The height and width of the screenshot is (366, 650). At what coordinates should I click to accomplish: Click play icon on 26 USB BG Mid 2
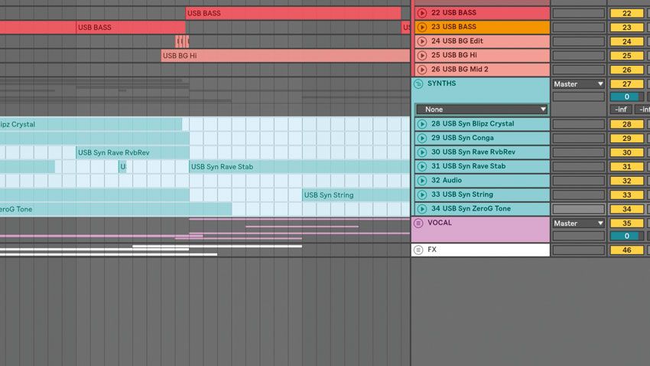[421, 70]
